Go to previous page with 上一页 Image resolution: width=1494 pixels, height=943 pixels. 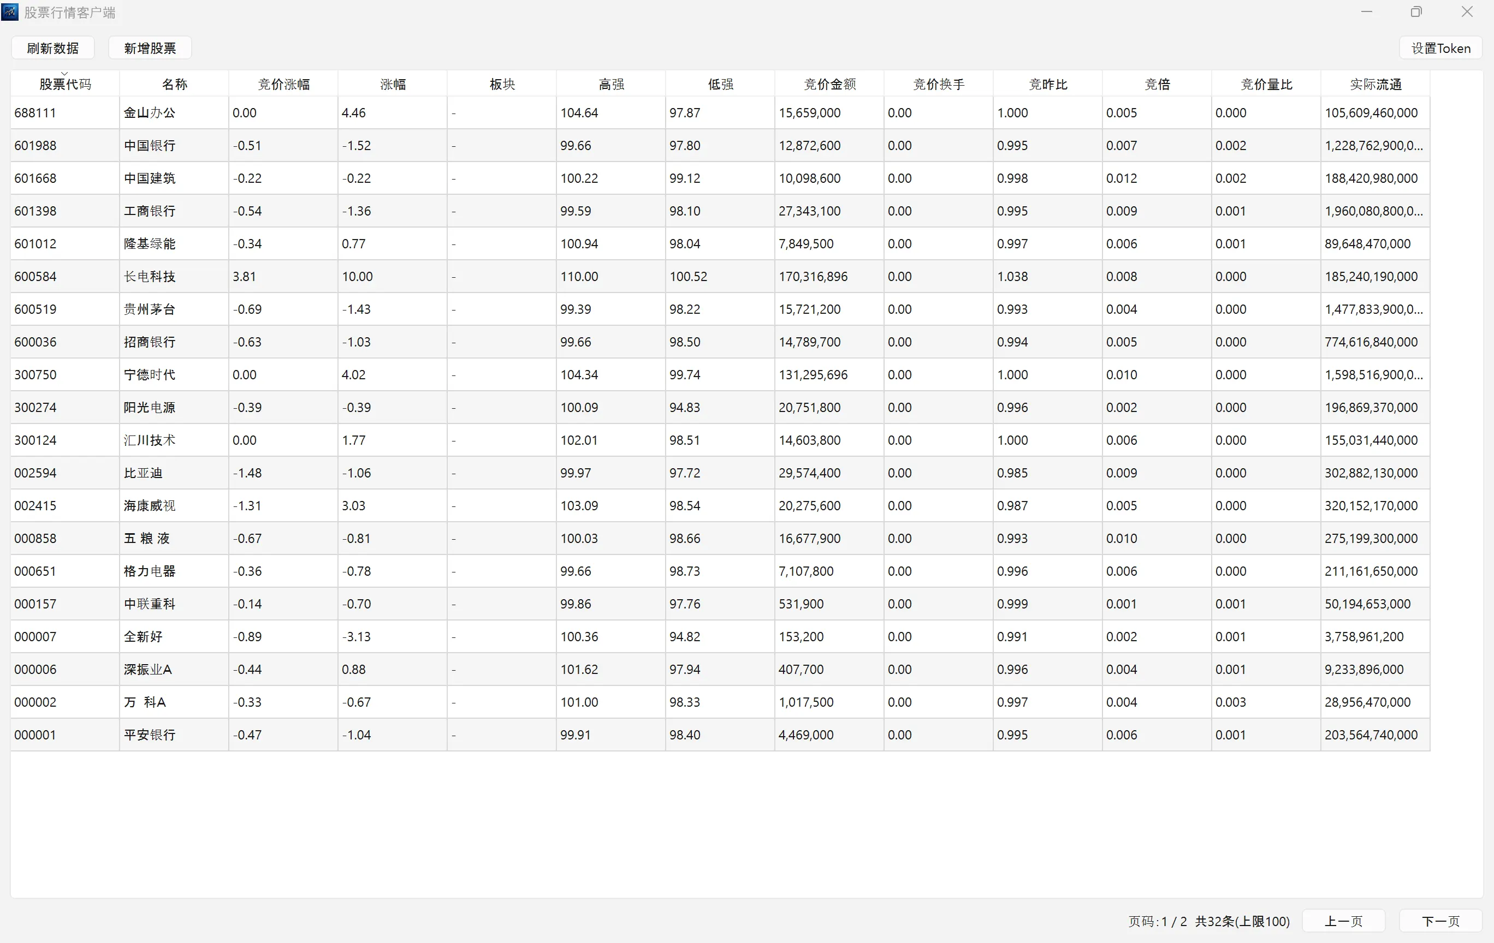[x=1343, y=921]
